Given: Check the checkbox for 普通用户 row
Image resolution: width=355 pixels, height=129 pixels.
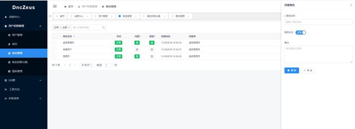Looking at the screenshot, I should click(x=55, y=49).
